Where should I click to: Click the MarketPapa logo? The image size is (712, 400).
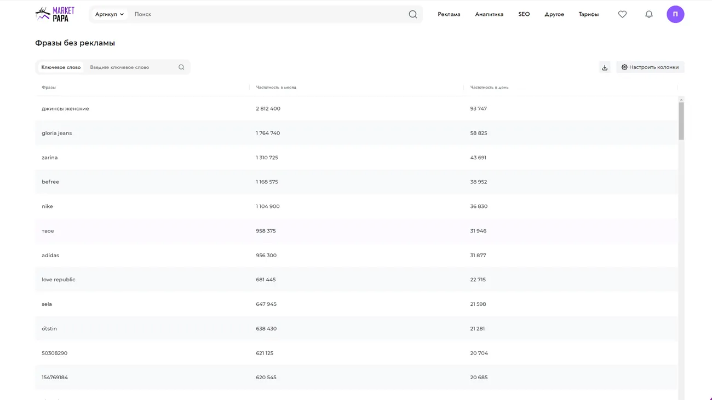tap(55, 14)
